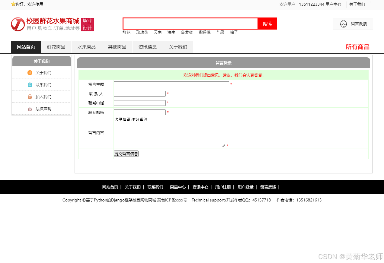Choose the 云南 keyword link
This screenshot has height=263, width=384.
[158, 32]
